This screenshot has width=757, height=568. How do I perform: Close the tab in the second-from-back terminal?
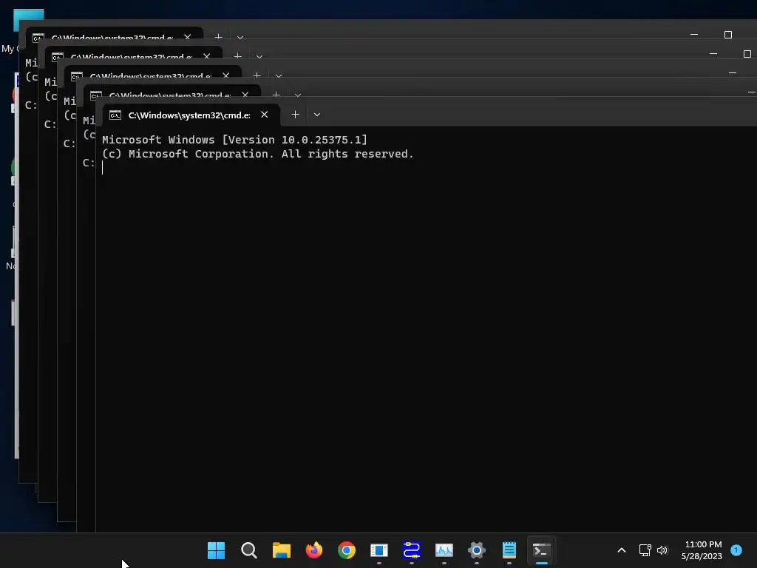point(207,56)
